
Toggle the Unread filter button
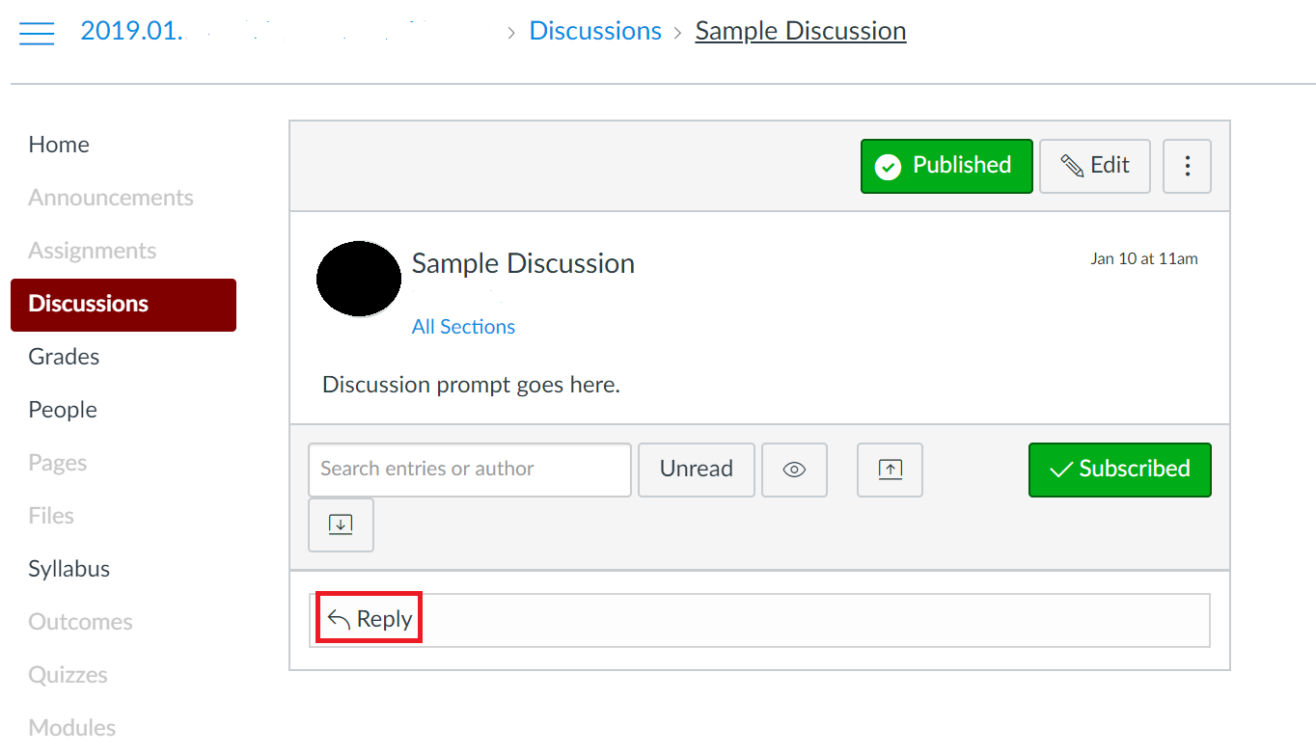(x=696, y=470)
